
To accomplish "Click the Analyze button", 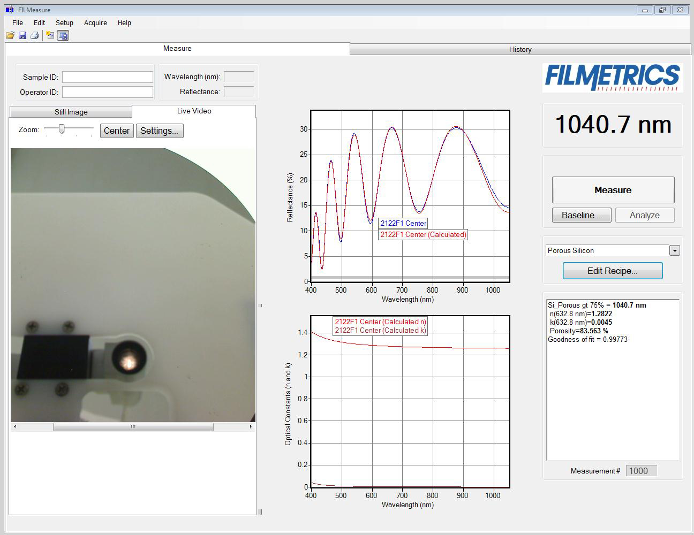I will [645, 215].
